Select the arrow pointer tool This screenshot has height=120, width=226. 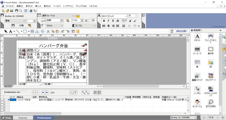[x=6, y=31]
